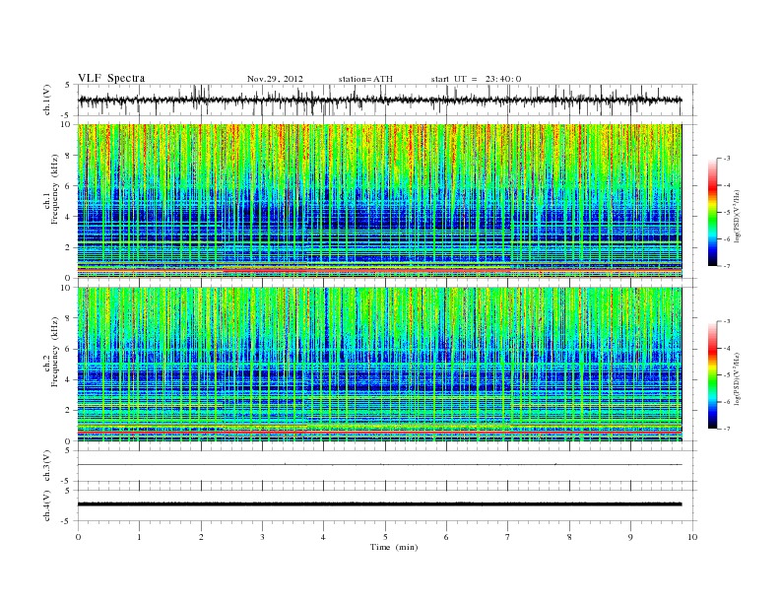Click the "2" tick on the time axis

pos(201,537)
